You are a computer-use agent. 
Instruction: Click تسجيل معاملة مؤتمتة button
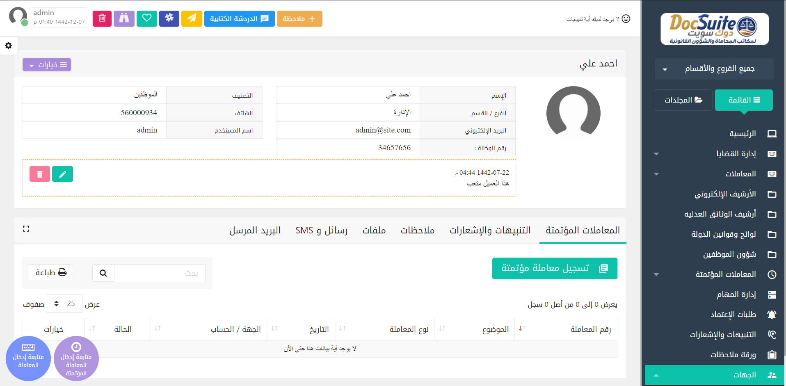tap(554, 268)
